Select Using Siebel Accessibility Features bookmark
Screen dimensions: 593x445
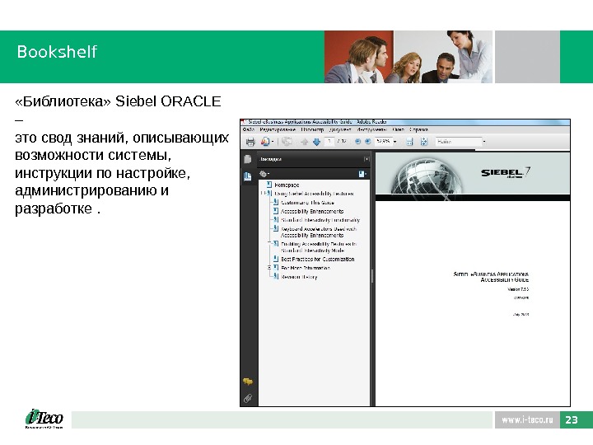(314, 194)
